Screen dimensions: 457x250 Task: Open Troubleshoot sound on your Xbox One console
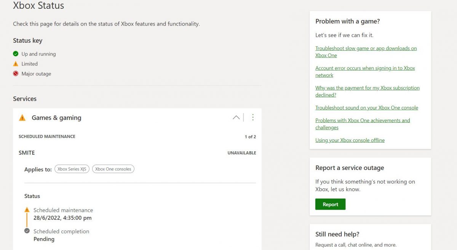367,108
